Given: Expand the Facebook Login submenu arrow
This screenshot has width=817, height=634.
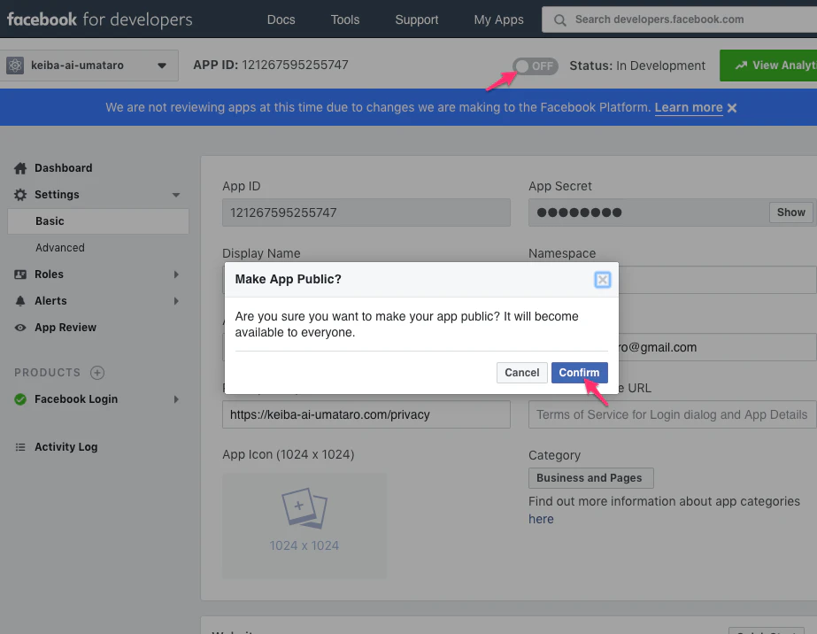Looking at the screenshot, I should 176,399.
